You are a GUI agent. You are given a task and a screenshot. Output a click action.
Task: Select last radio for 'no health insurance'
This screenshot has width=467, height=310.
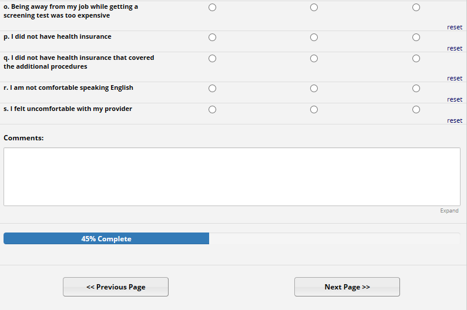point(416,38)
